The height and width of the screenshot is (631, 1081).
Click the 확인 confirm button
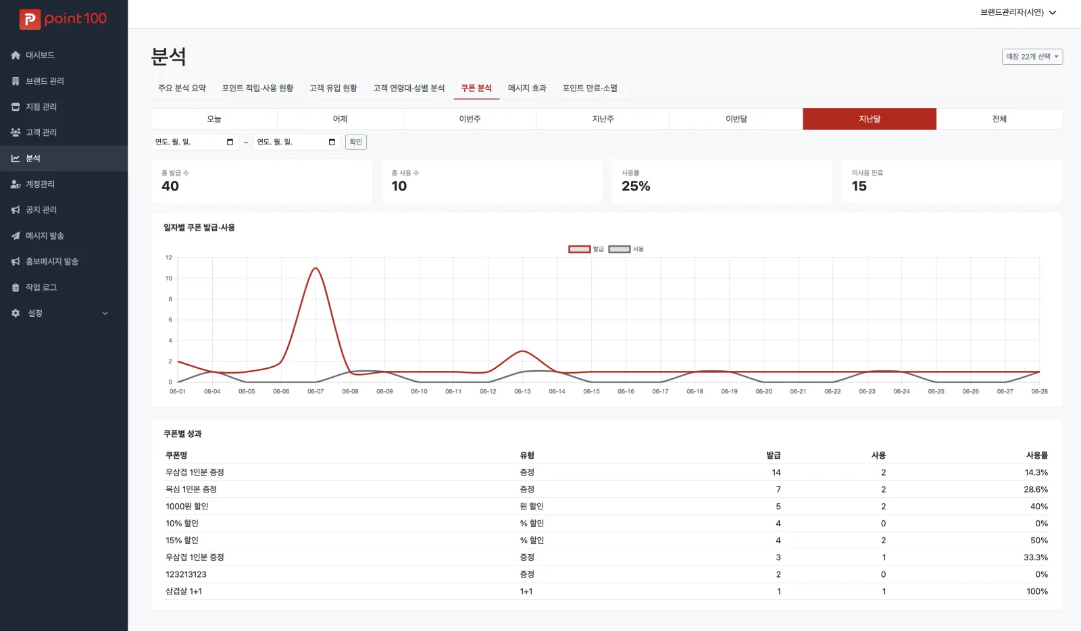click(x=356, y=142)
